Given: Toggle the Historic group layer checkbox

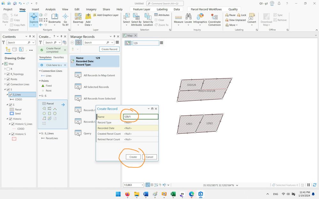Looking at the screenshot, I should [10, 119].
